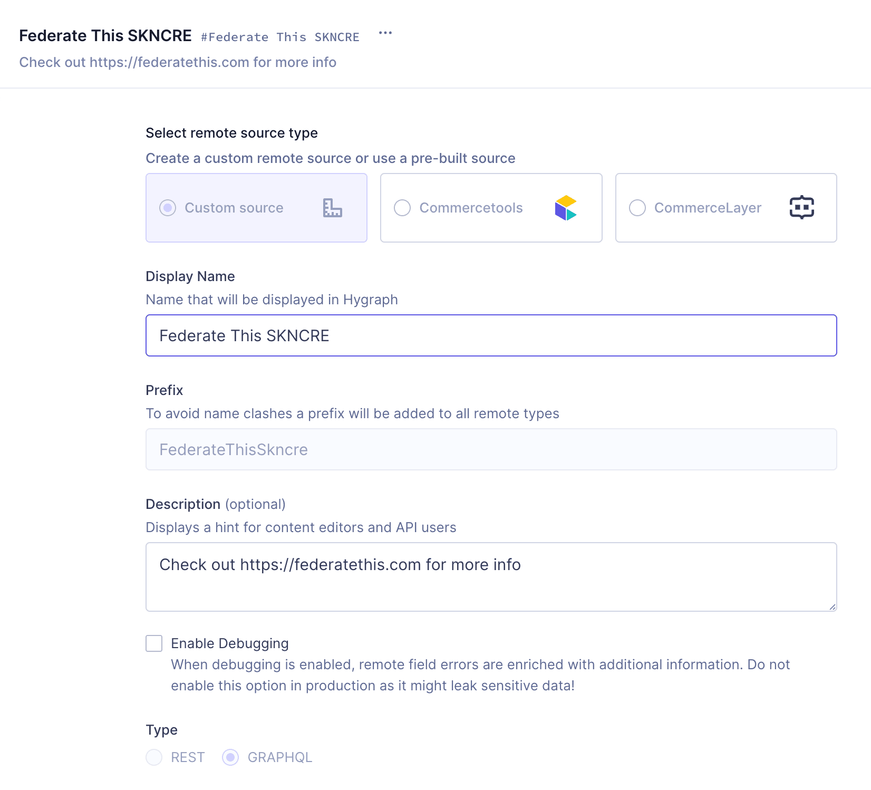The image size is (871, 790).
Task: Click the 'Prefix' field label
Action: coord(164,390)
